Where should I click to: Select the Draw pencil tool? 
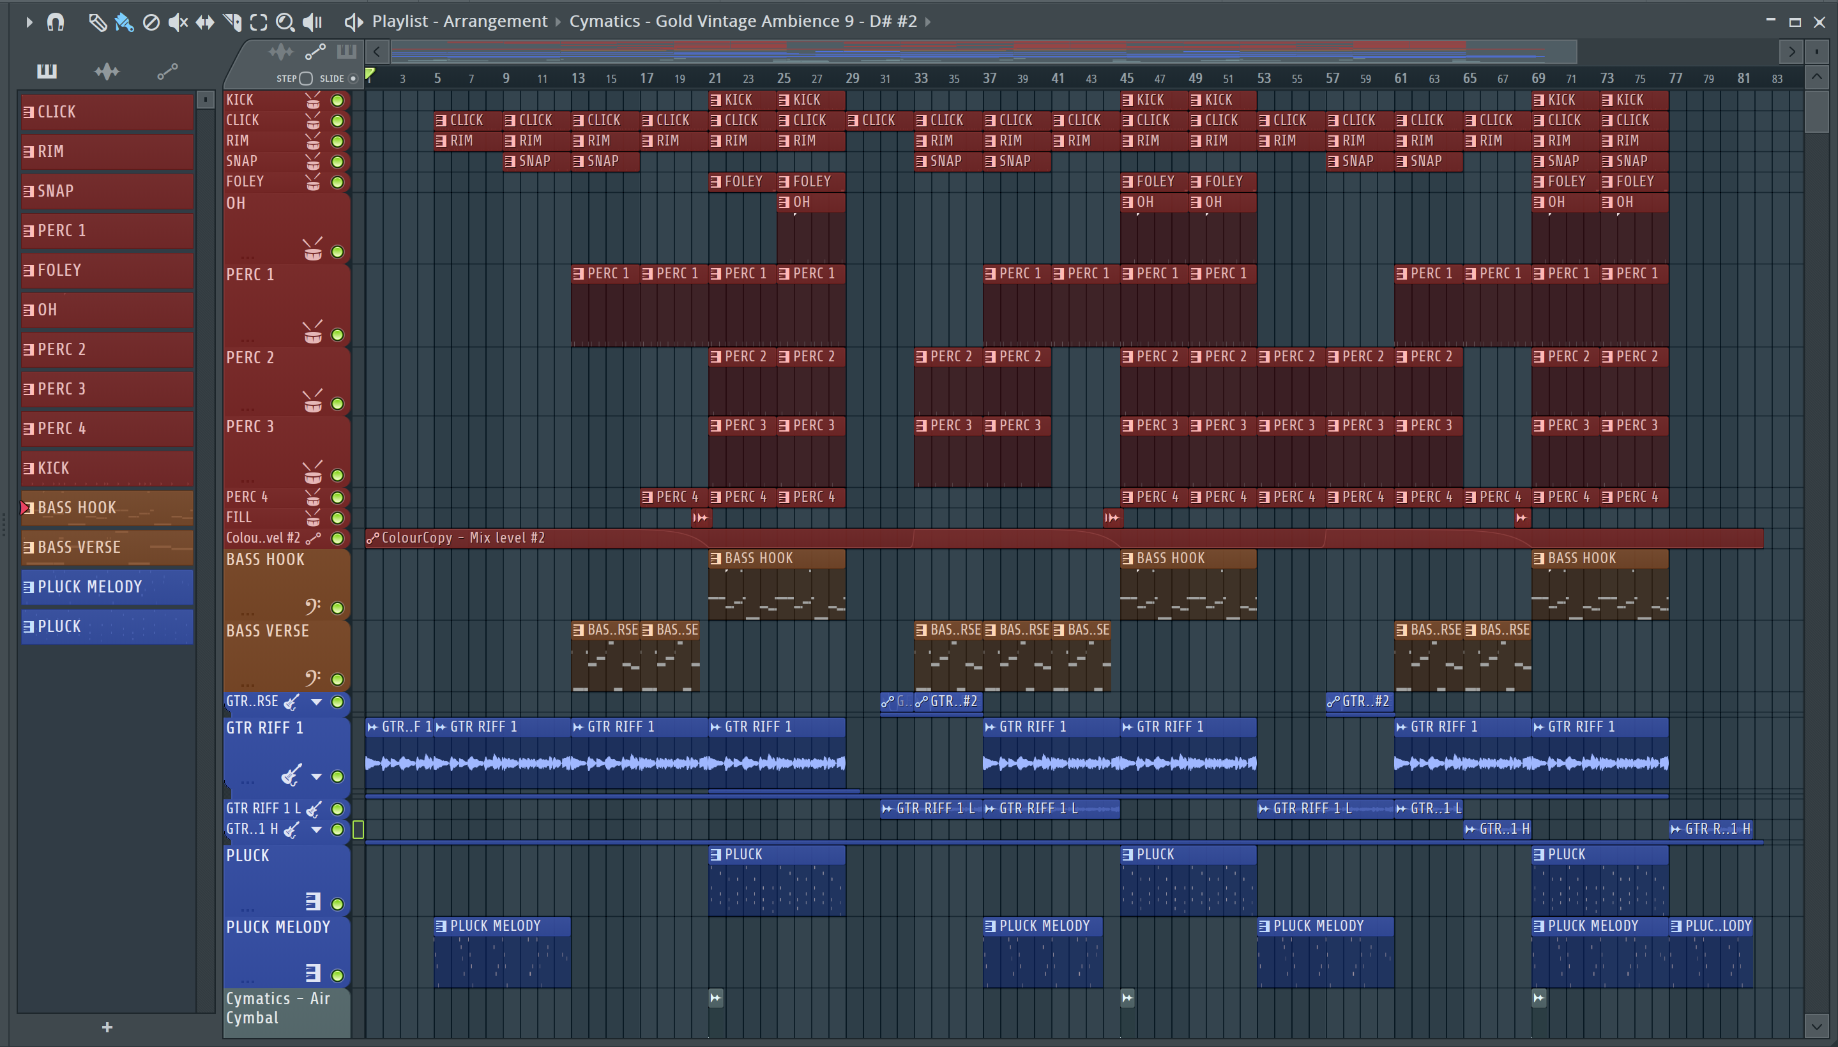point(97,22)
